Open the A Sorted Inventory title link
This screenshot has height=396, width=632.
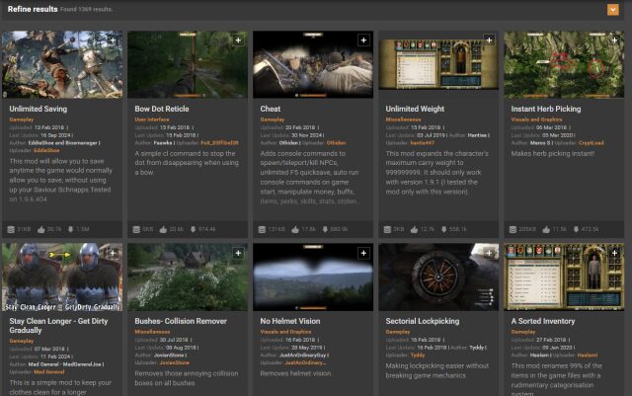tap(543, 321)
